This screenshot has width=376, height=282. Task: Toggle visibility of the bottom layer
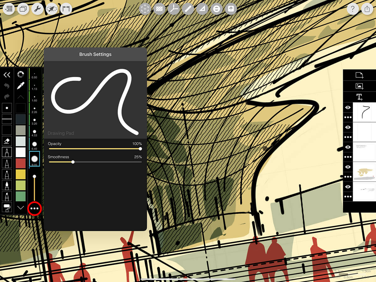coord(348,187)
